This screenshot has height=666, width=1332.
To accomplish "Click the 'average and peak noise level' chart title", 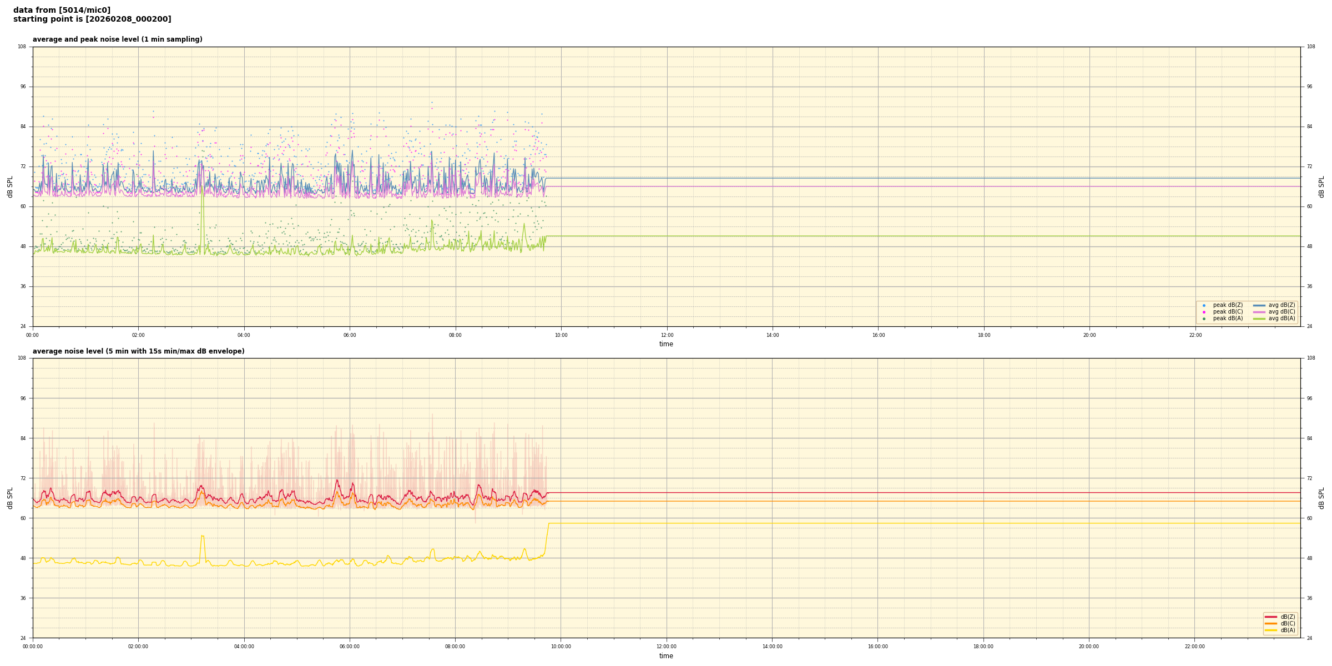I will 117,39.
